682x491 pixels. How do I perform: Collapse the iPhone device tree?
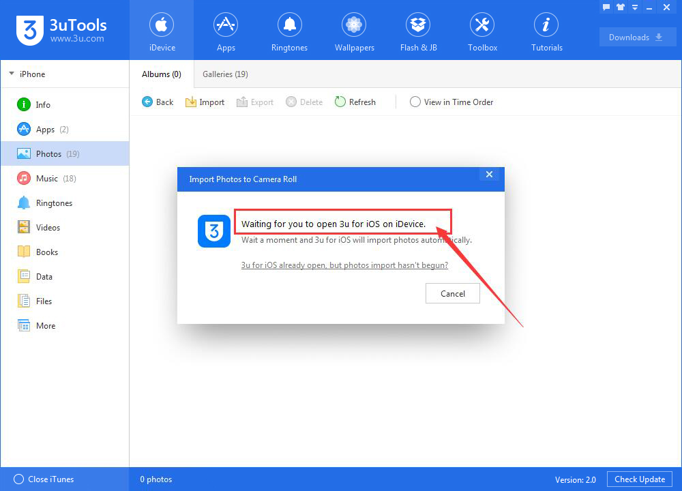(x=12, y=74)
